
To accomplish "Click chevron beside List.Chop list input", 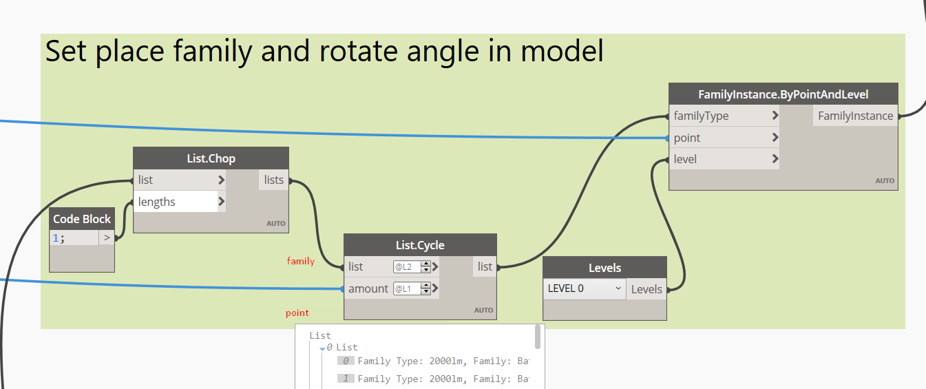I will tap(221, 180).
